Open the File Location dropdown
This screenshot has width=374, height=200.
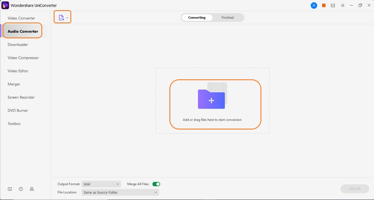(120, 193)
